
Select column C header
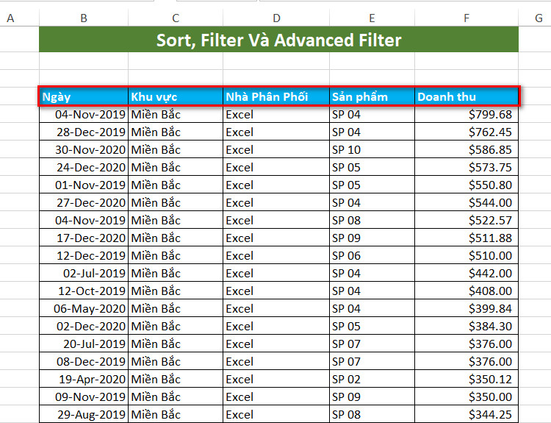click(176, 18)
